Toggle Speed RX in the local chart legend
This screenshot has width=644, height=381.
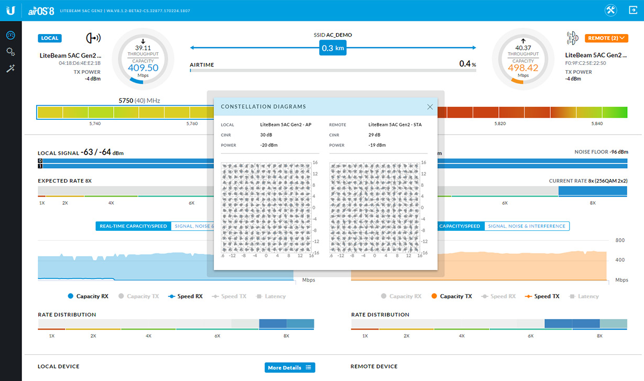[185, 296]
